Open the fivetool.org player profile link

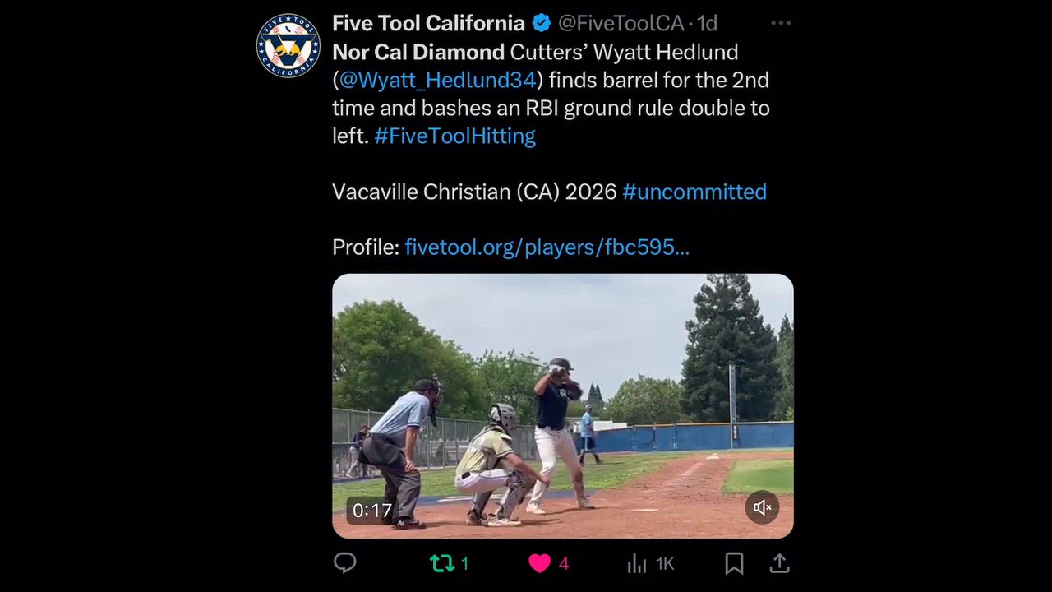pyautogui.click(x=547, y=247)
